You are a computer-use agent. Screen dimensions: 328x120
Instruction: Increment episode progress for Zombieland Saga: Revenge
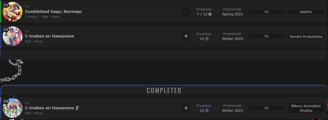pos(210,14)
